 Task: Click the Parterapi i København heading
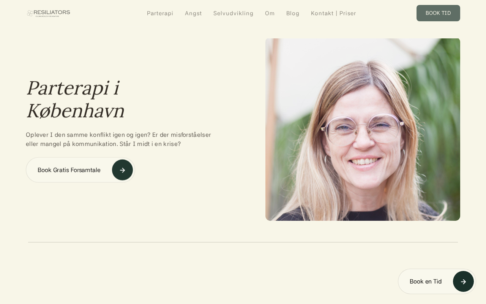75,99
